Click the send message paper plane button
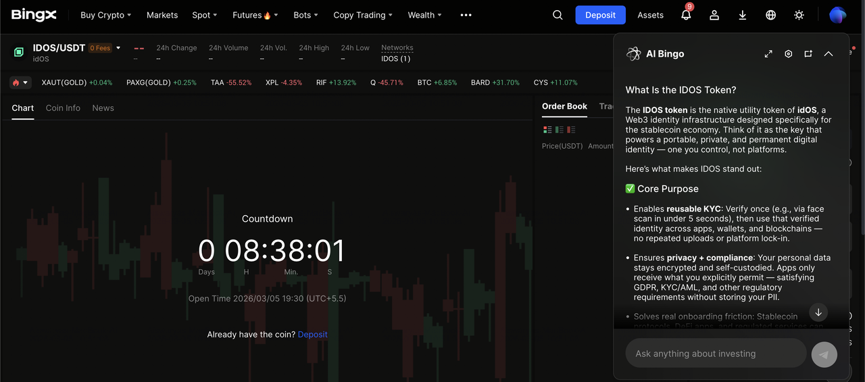 824,354
